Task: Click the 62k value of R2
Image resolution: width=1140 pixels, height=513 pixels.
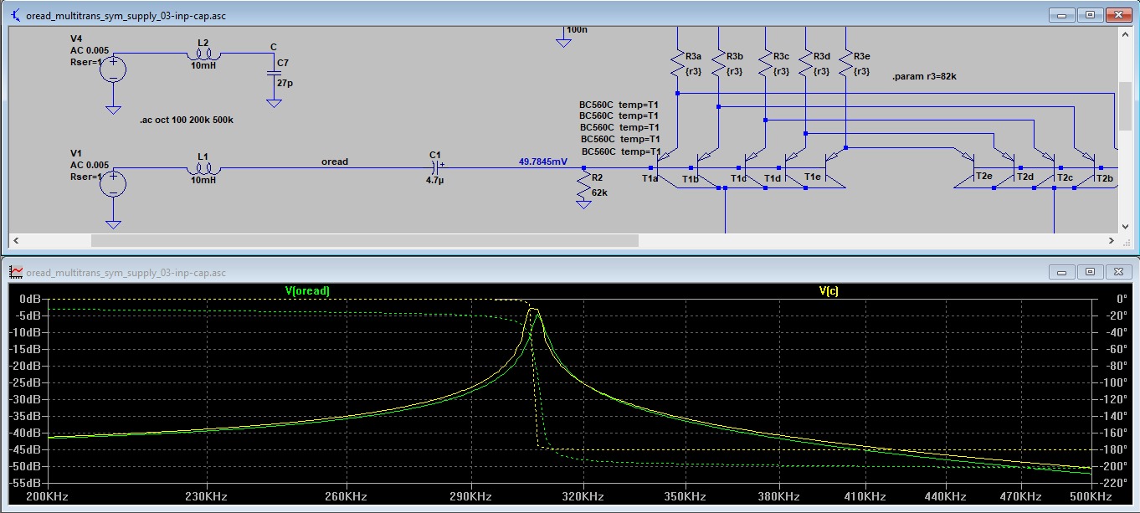Action: click(599, 192)
